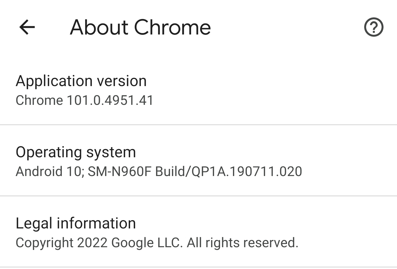397x269 pixels.
Task: Tap the Application version heading label
Action: (x=82, y=81)
